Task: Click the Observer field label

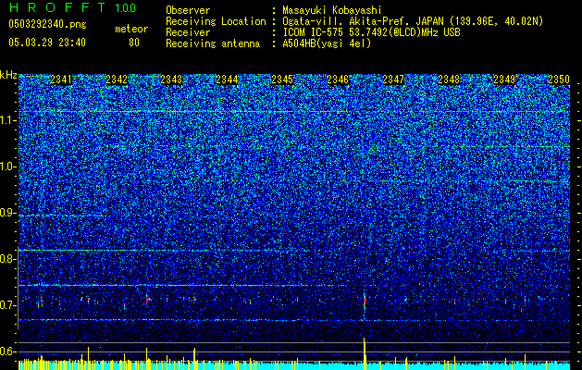Action: pos(188,10)
